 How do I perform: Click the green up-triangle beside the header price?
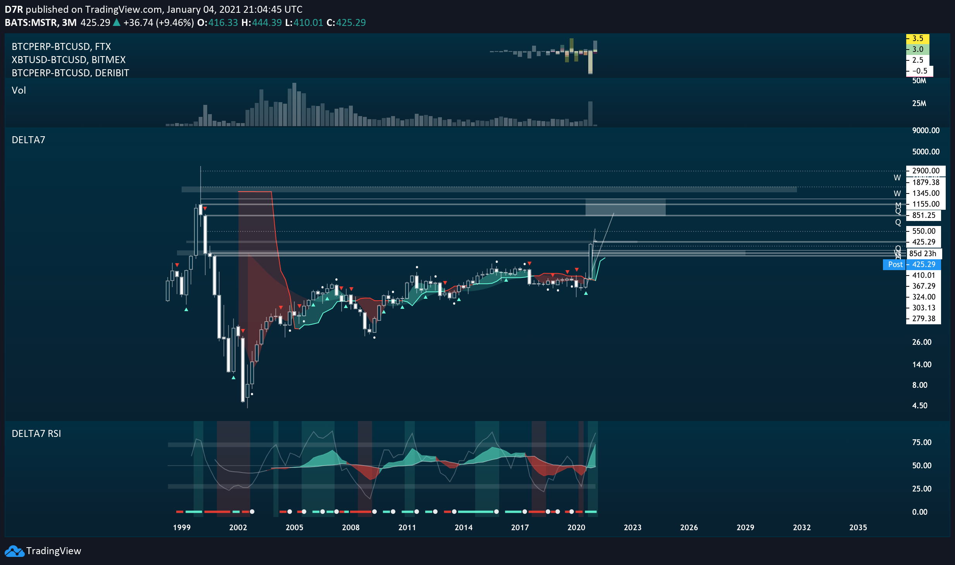tap(116, 22)
